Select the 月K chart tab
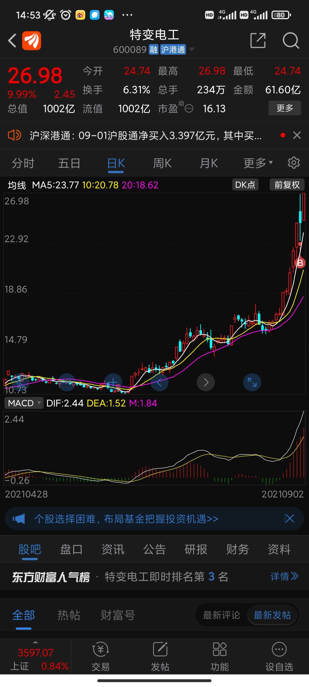Screen dimensions: 309x687 209,163
